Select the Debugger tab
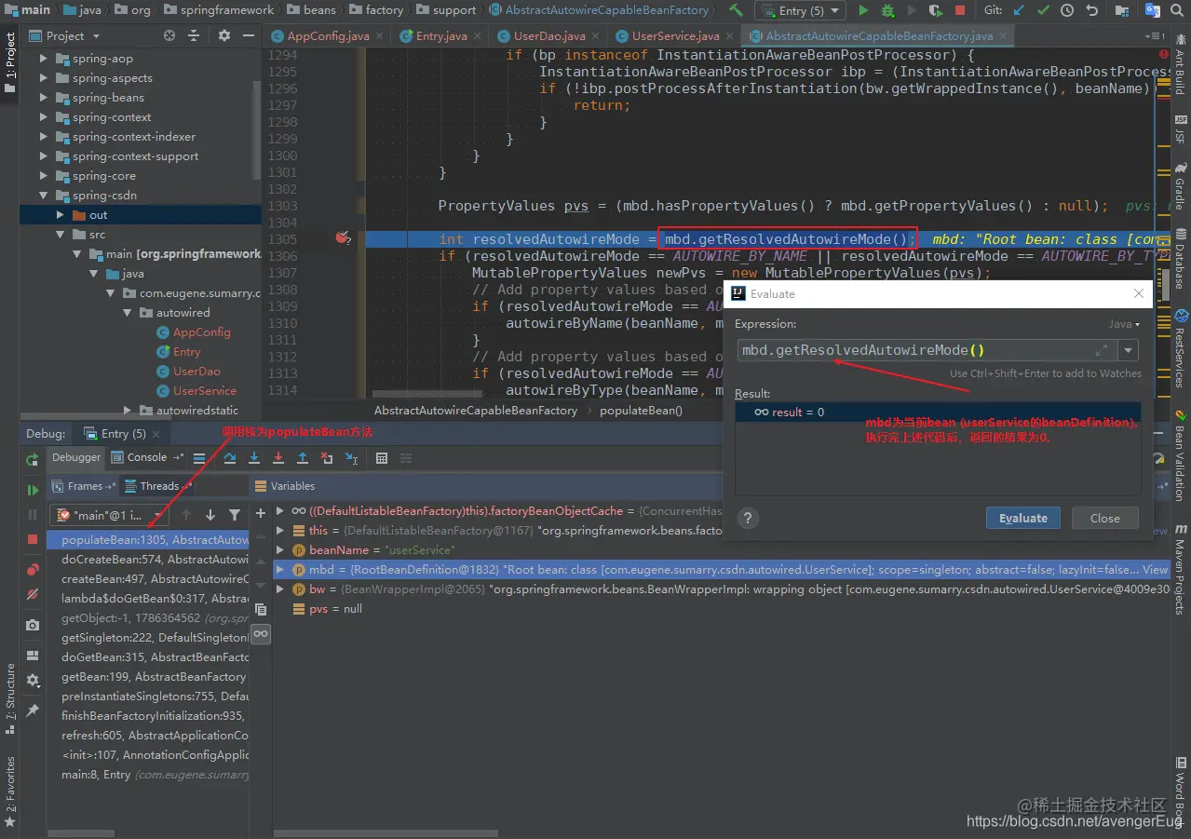Viewport: 1191px width, 839px height. [76, 457]
